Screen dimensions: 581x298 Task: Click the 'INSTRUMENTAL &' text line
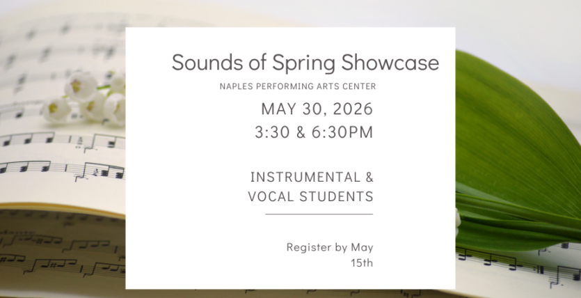coord(312,177)
